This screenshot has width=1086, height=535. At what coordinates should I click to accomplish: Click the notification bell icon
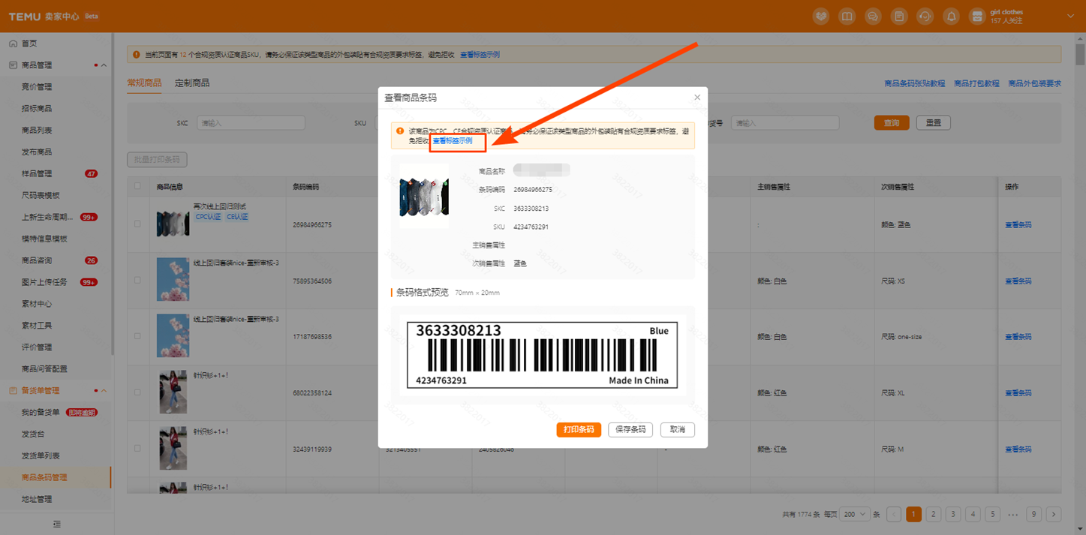point(951,17)
